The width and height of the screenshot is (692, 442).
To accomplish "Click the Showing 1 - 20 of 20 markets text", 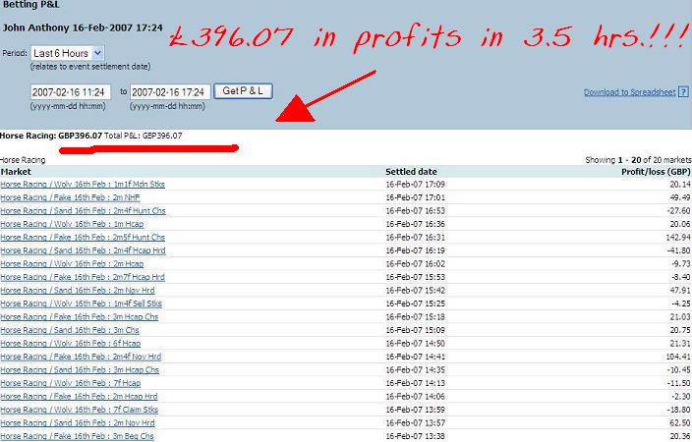I will coord(638,160).
